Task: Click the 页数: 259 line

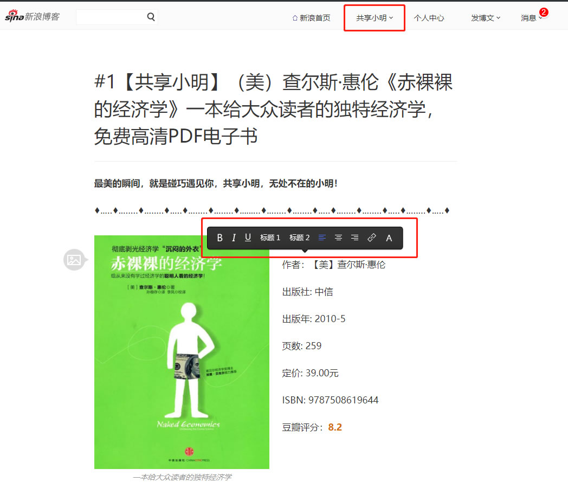Action: (302, 346)
